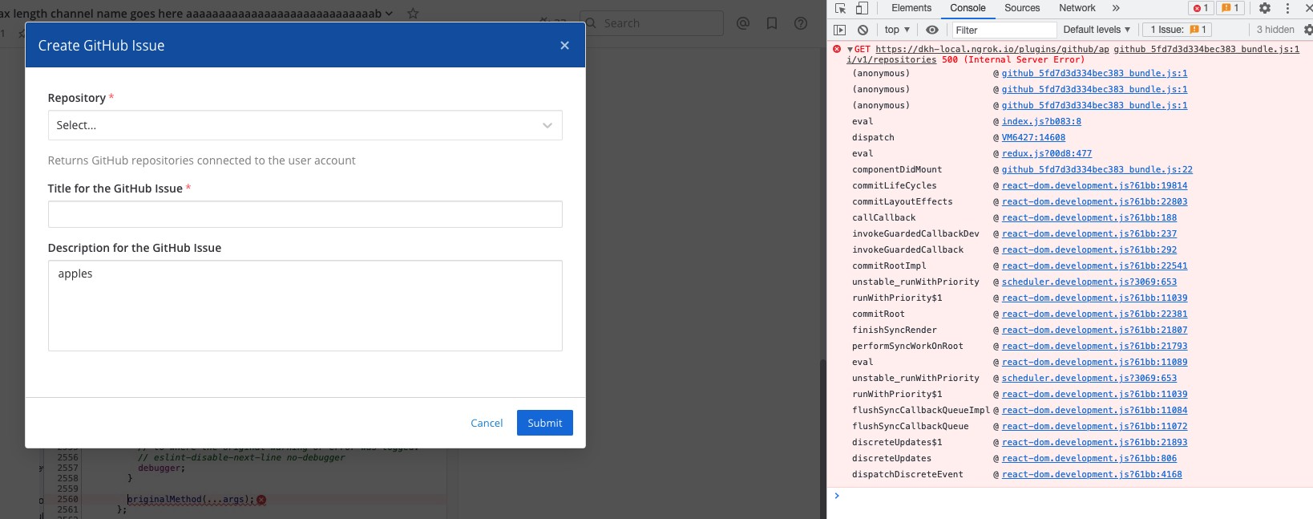Viewport: 1313px width, 519px height.
Task: Open the commitLayoutEffects source link :22803
Action: tap(1094, 201)
